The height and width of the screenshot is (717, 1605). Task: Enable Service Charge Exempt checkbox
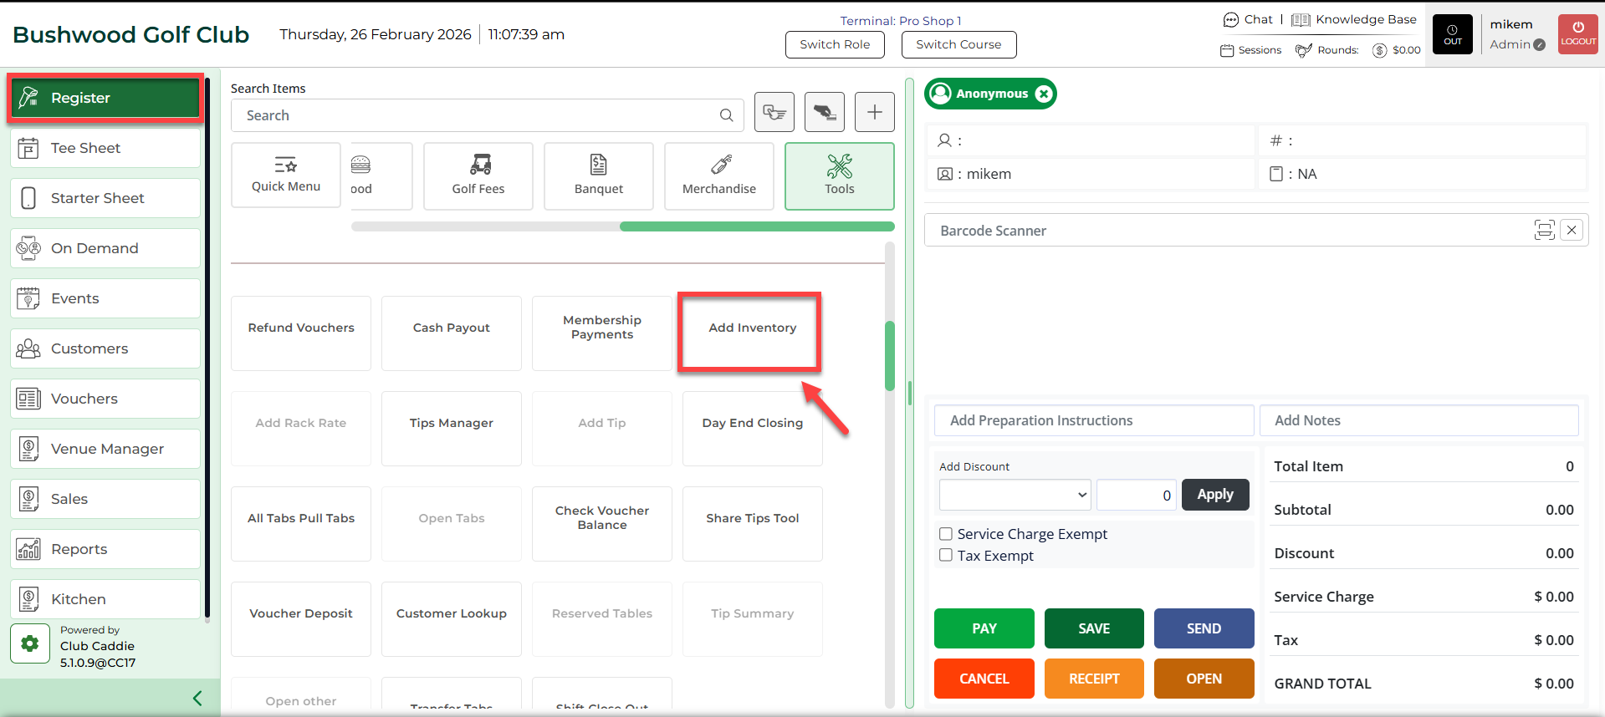click(x=946, y=534)
